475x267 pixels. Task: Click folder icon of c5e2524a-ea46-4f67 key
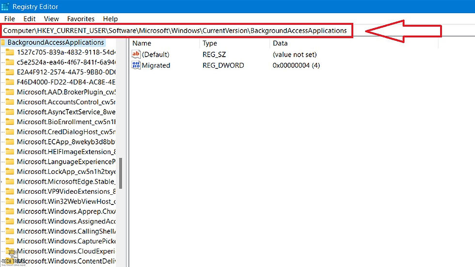(10, 63)
